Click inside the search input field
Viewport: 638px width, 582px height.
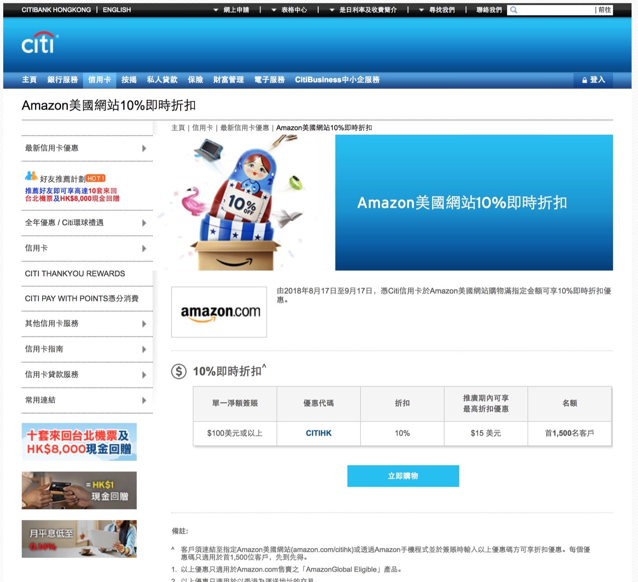[x=554, y=10]
